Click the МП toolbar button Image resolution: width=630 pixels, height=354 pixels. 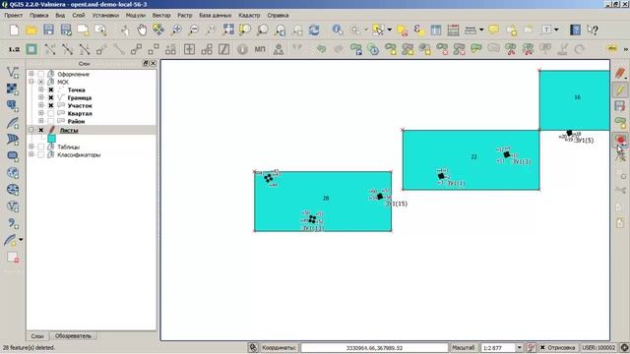tap(260, 49)
